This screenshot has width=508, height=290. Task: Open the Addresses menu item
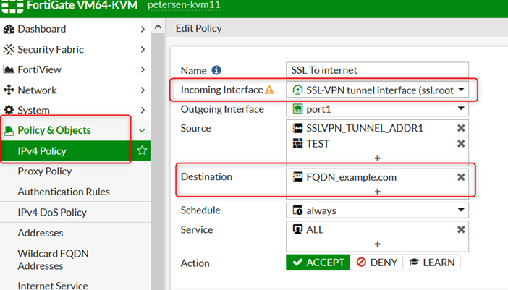tap(41, 233)
